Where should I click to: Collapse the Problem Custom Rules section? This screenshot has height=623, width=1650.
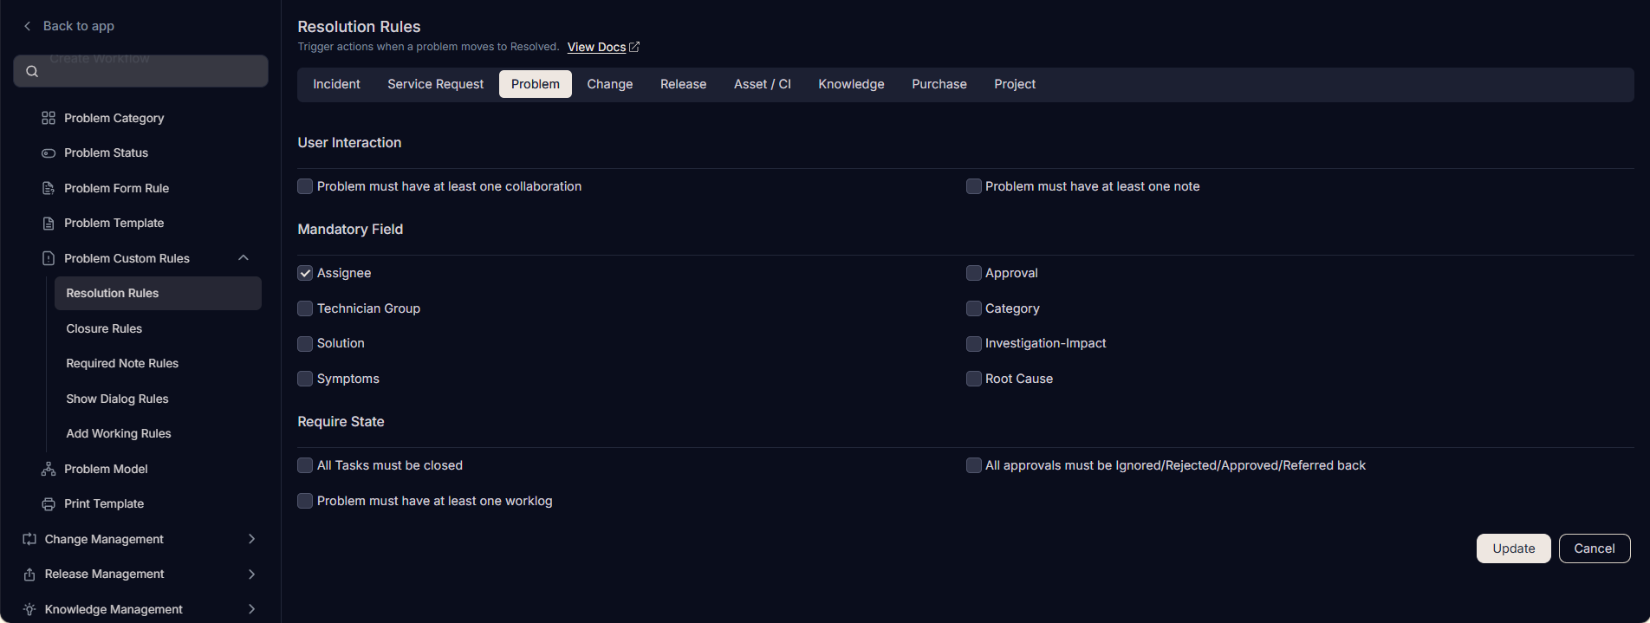244,258
